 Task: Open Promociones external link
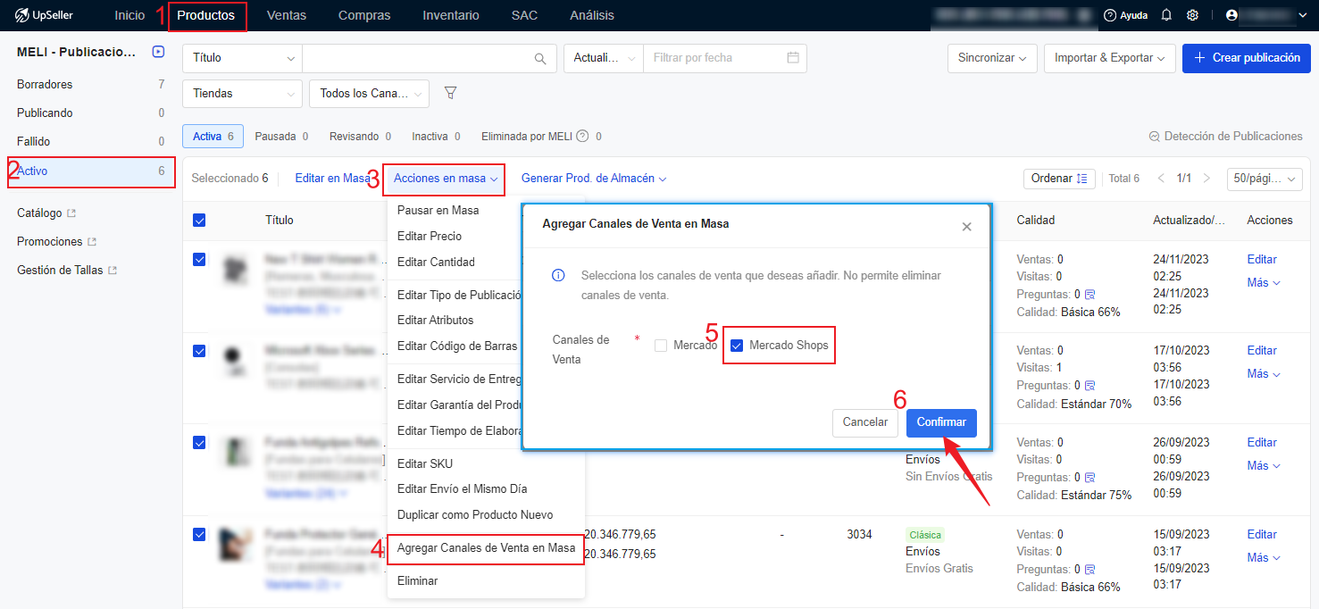(56, 242)
